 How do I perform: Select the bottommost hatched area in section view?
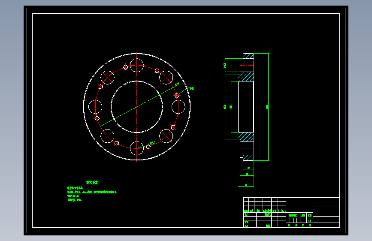(248, 158)
